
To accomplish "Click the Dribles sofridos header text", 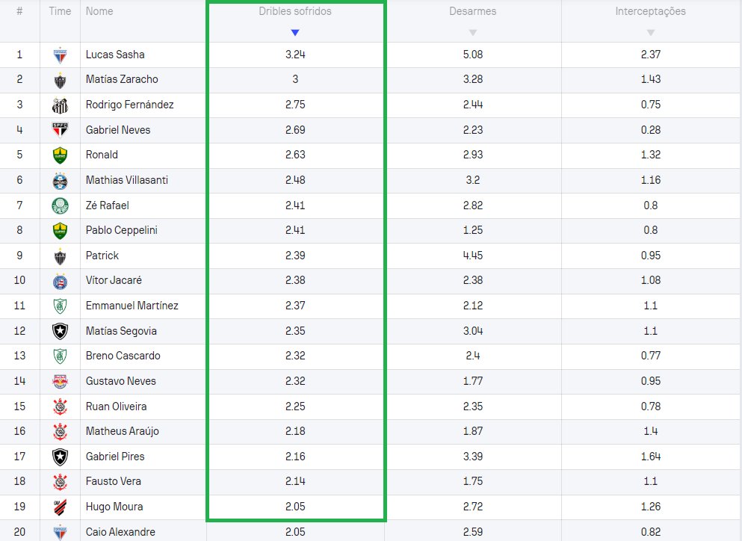I will click(295, 11).
